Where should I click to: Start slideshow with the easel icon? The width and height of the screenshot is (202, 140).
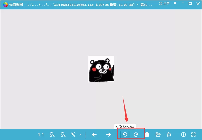pyautogui.click(x=169, y=135)
